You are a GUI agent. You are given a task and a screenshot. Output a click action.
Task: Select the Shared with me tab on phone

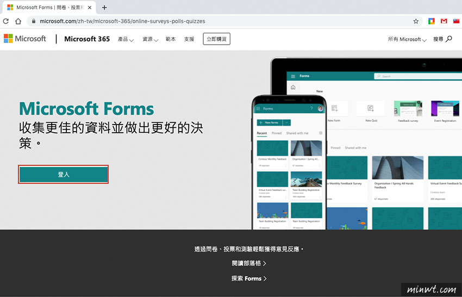pyautogui.click(x=297, y=133)
